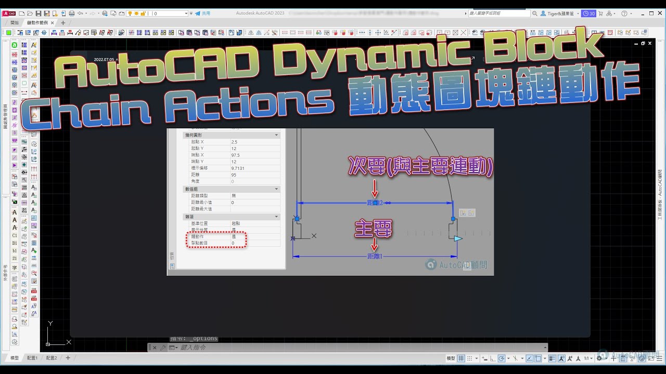666x374 pixels.
Task: Click the 模型 model space button in status bar
Action: (x=451, y=358)
